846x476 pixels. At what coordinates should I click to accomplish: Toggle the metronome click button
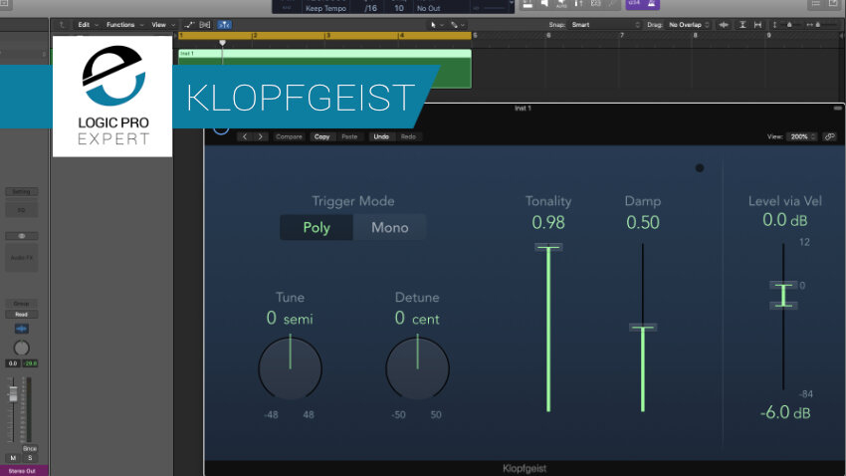click(x=651, y=4)
